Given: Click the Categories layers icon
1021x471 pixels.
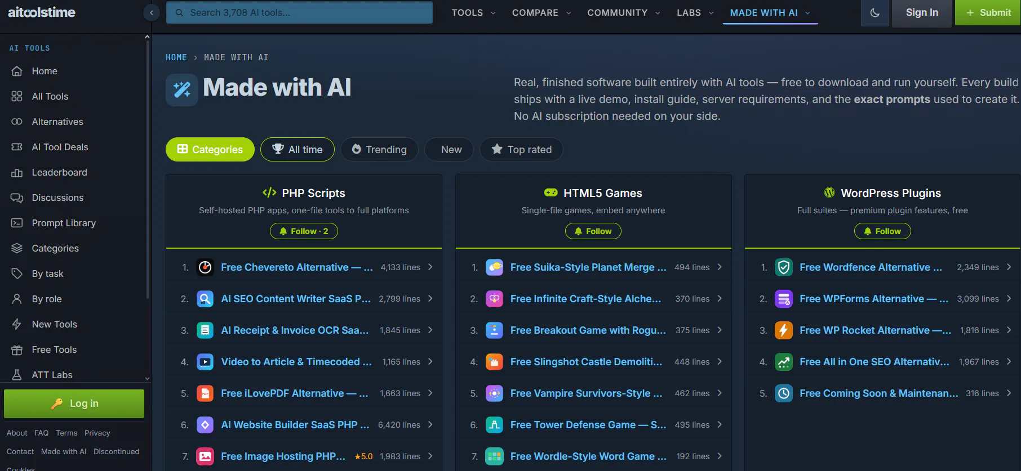Looking at the screenshot, I should (17, 248).
